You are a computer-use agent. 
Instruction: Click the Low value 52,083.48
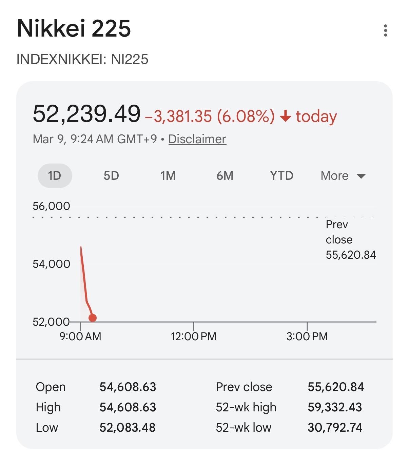pos(128,427)
